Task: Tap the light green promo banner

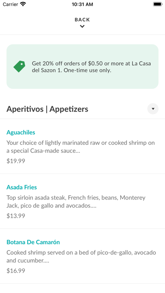Action: point(82,67)
